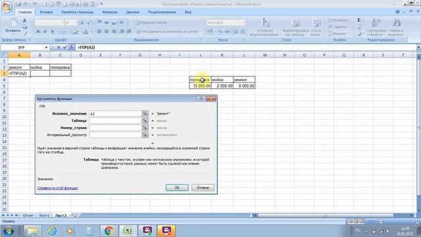
Task: Switch to the Данные ribbon tab
Action: point(133,12)
